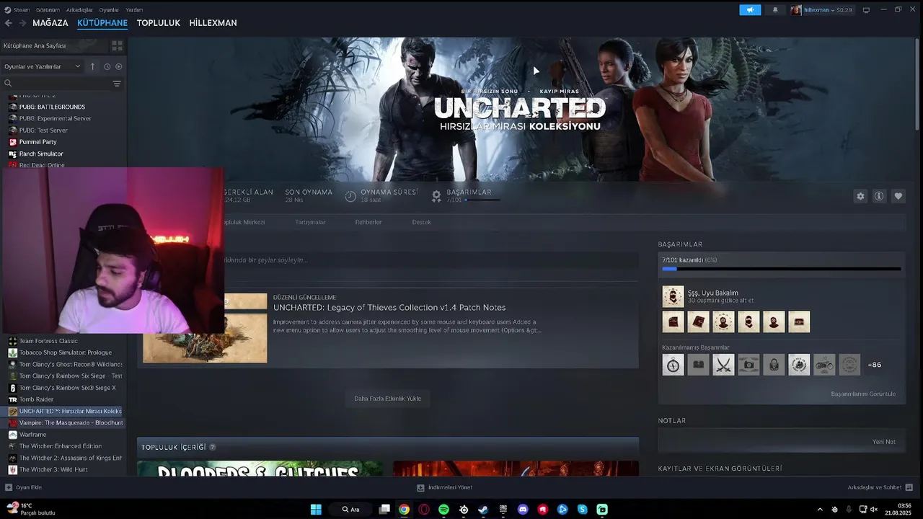
Task: Click the small achievement progress bar in header
Action: tap(482, 200)
